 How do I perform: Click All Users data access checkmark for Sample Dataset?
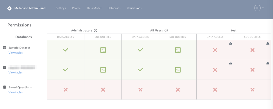(141, 50)
